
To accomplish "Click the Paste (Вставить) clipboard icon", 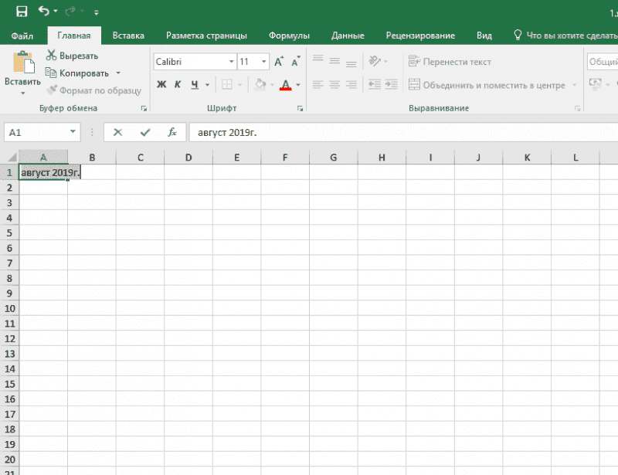I will (22, 65).
